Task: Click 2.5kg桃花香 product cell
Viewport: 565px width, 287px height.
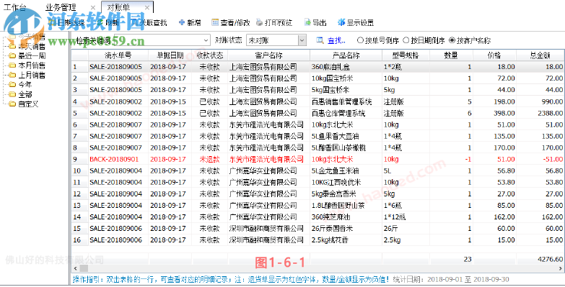Action: click(x=346, y=240)
